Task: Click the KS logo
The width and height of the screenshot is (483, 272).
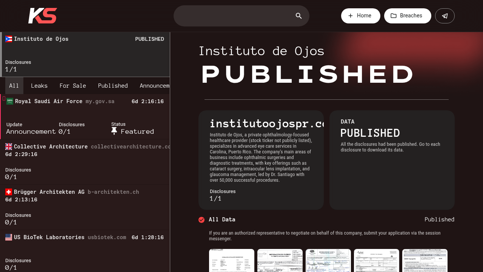Action: (x=43, y=16)
